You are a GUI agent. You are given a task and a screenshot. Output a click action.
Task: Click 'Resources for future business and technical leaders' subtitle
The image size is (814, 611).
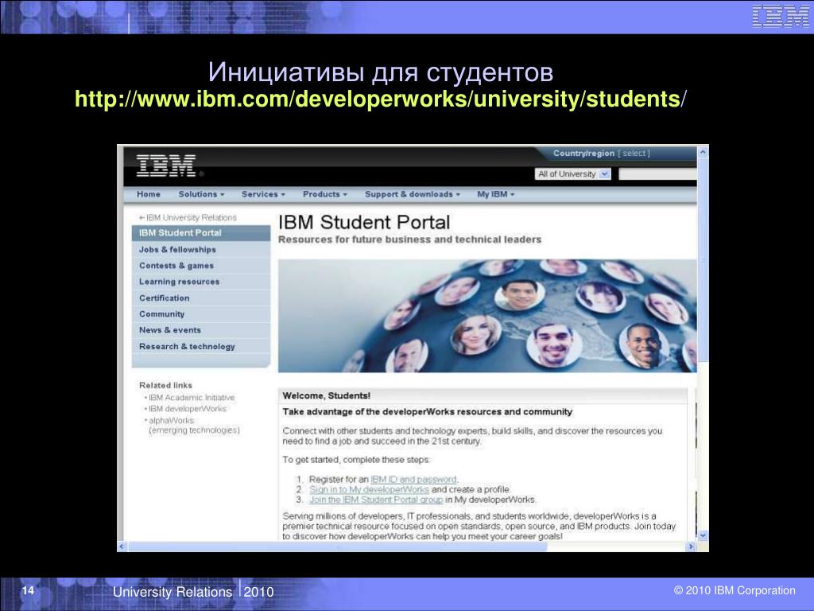coord(409,239)
